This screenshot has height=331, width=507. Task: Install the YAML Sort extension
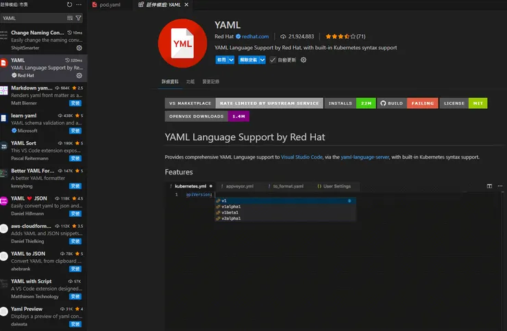click(x=75, y=159)
